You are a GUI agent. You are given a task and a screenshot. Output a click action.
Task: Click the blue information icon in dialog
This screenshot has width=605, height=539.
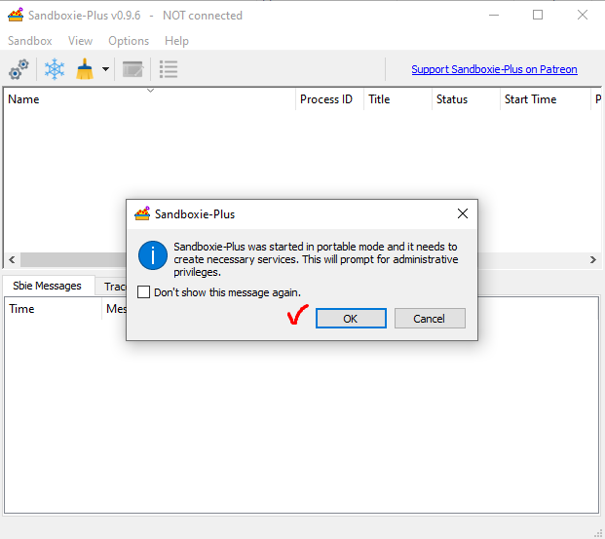[x=153, y=255]
